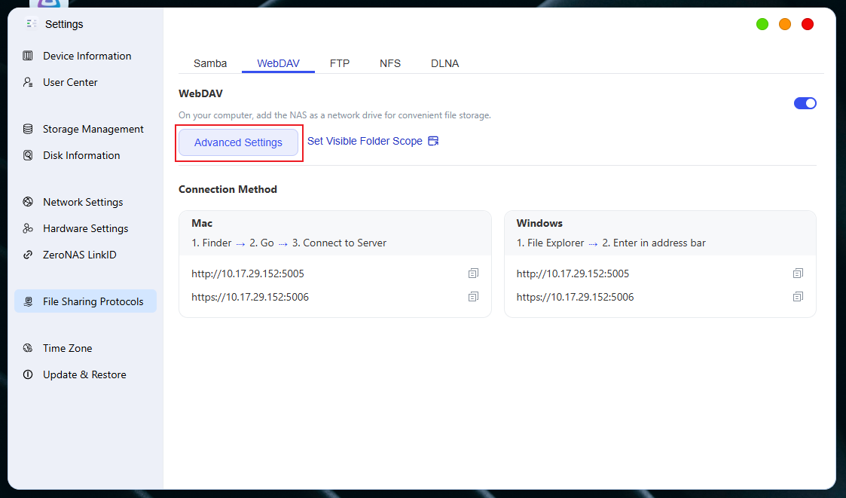Click the Update & Restore icon
The width and height of the screenshot is (846, 498).
[x=28, y=374]
